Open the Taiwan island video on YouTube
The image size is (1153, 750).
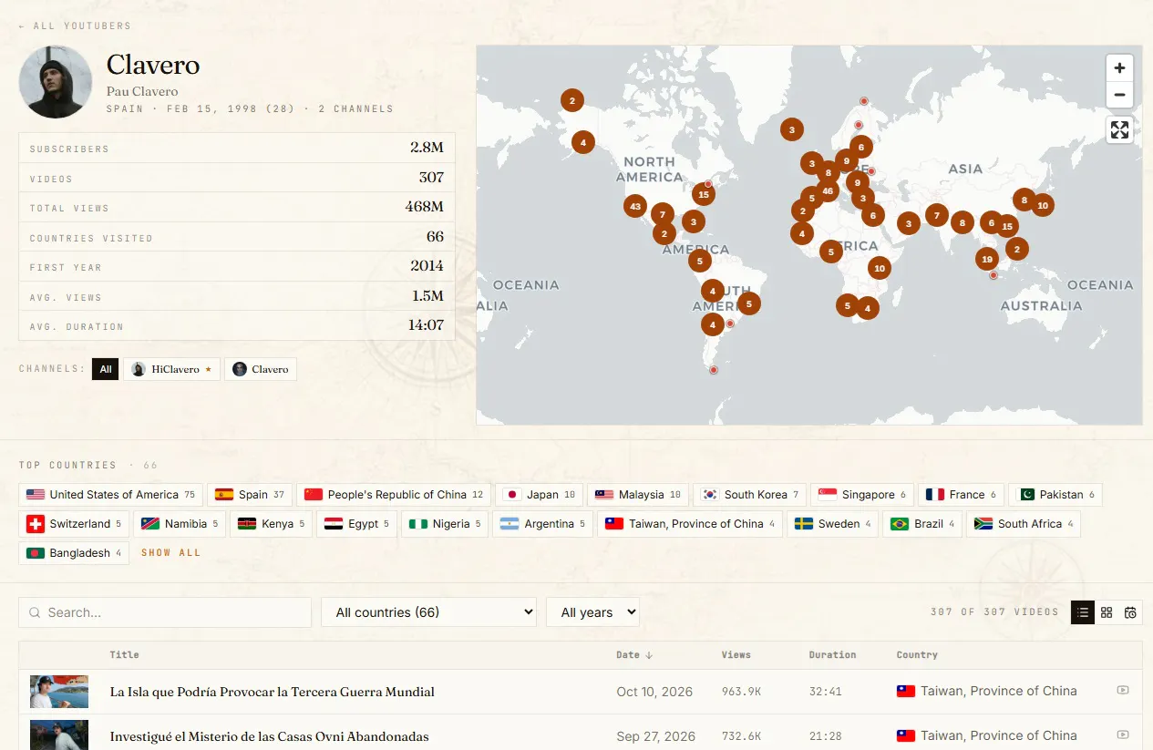tap(1123, 691)
